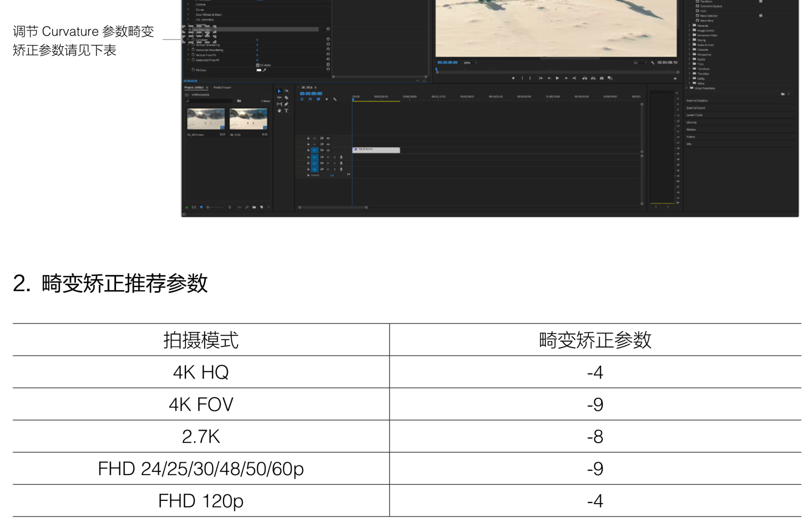The height and width of the screenshot is (524, 806).
Task: Reset Lens Distortion effect
Action: click(328, 29)
